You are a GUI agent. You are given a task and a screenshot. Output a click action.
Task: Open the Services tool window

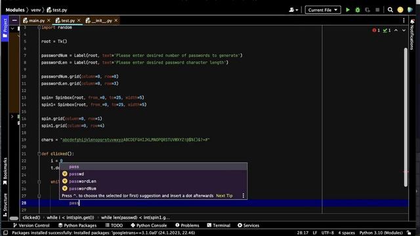(x=248, y=226)
